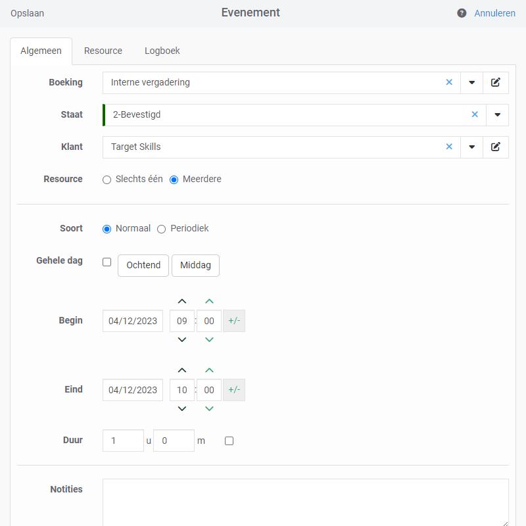Click Opslaan to save the event
Screen dimensions: 526x526
(28, 13)
